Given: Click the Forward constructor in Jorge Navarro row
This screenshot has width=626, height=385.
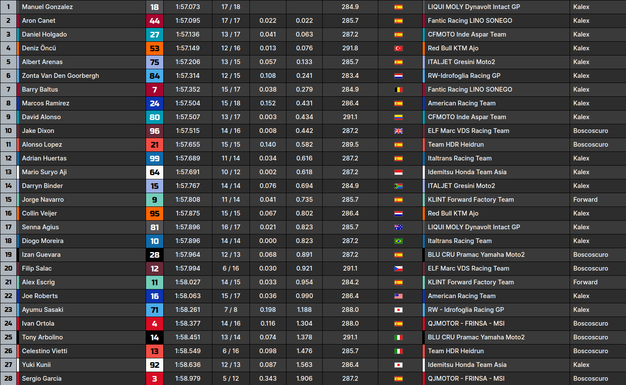Looking at the screenshot, I should pos(585,200).
